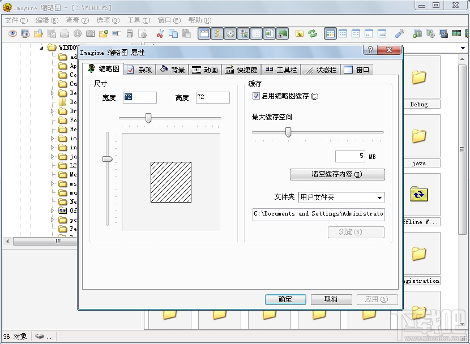This screenshot has width=470, height=344.
Task: Open the 工具(T) menu
Action: pyautogui.click(x=139, y=20)
